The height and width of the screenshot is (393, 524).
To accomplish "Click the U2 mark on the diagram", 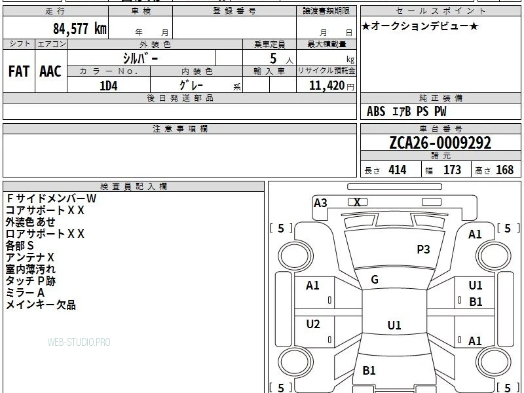I will (x=313, y=324).
